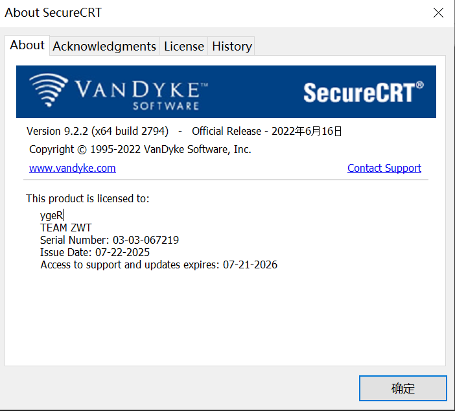455x411 pixels.
Task: Click the support expiration date line
Action: (x=159, y=264)
